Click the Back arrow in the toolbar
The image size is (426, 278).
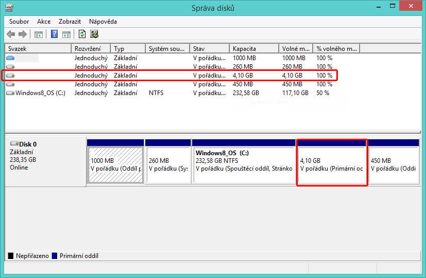coord(11,34)
